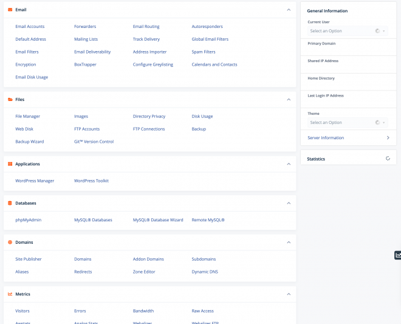The height and width of the screenshot is (324, 401).
Task: Collapse the Files section
Action: [x=289, y=100]
